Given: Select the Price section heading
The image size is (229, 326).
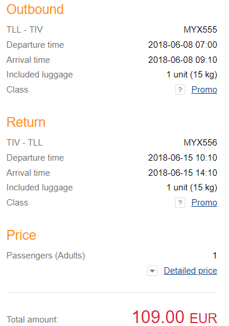Looking at the screenshot, I should click(x=22, y=235).
